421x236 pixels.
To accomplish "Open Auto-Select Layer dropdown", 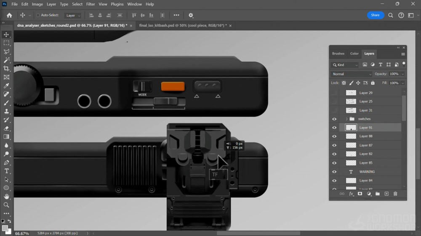I will coord(73,16).
